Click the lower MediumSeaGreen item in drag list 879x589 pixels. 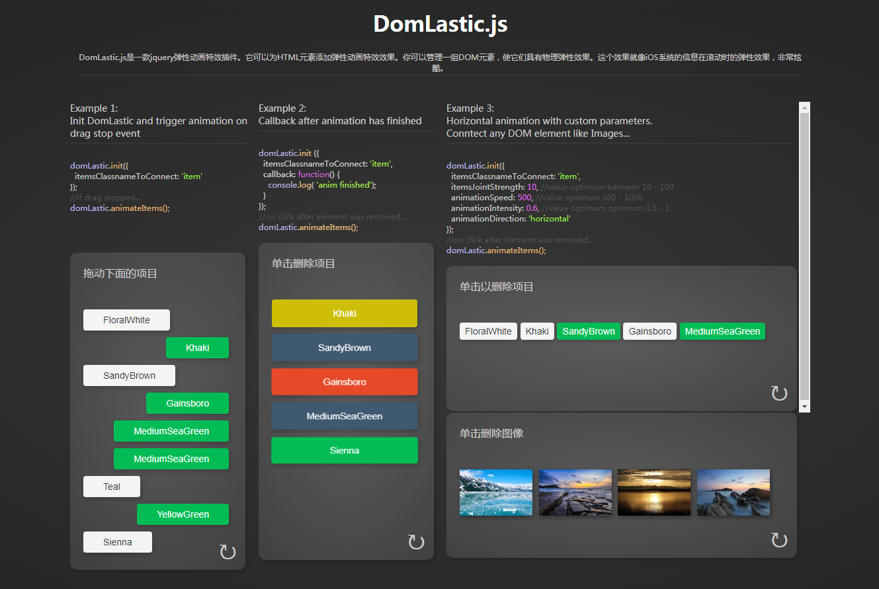[171, 459]
